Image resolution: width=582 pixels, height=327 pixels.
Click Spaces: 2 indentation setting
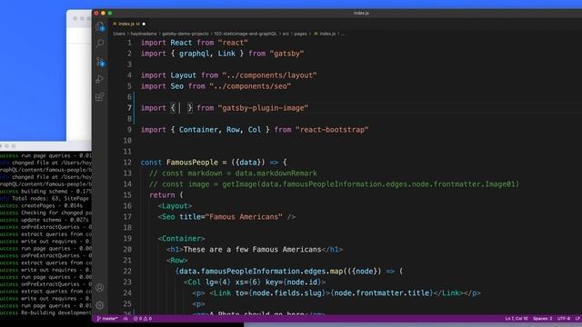click(542, 319)
